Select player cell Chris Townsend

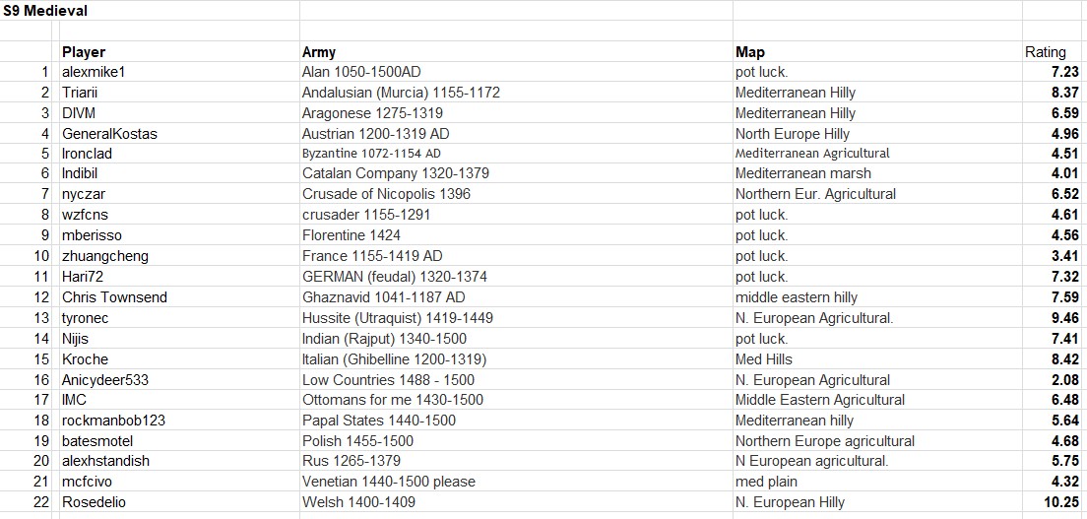click(114, 297)
